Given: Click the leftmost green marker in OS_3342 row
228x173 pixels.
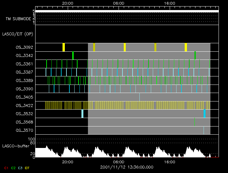Looking at the screenshot, I should pos(73,55).
